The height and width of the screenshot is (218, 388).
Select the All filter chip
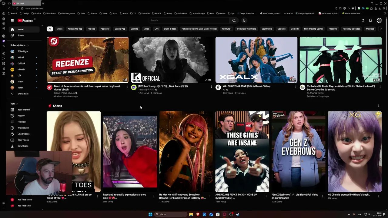pyautogui.click(x=50, y=29)
